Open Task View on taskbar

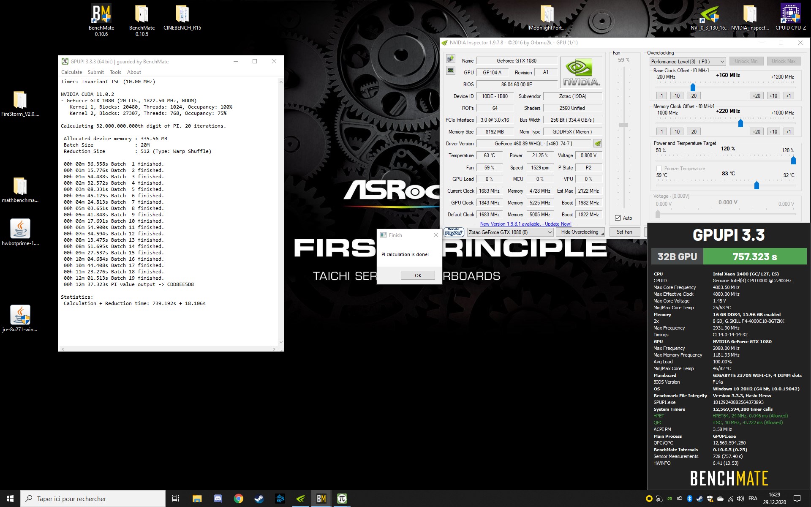coord(176,499)
